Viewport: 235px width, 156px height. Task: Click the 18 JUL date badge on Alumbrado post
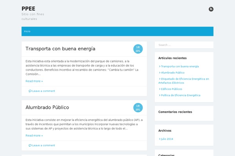coord(138,108)
